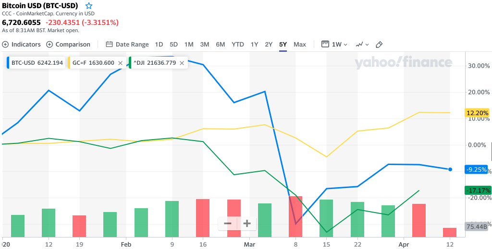This screenshot has height=249, width=492.
Task: Click the green -17.17% Dow label
Action: pos(478,190)
